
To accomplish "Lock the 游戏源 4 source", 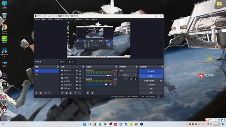I will [x=80, y=81].
